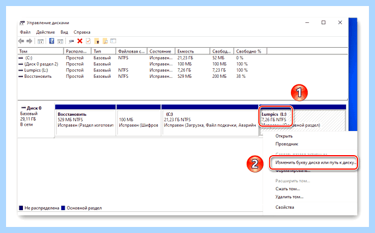This screenshot has width=375, height=233.
Task: Toggle the show/hide console tree toolbar icon
Action: coord(40,42)
